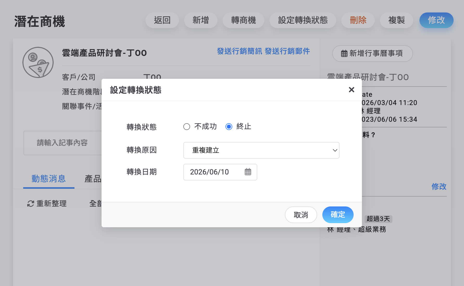Click the 超過3天 tag
This screenshot has width=464, height=286.
pos(378,219)
